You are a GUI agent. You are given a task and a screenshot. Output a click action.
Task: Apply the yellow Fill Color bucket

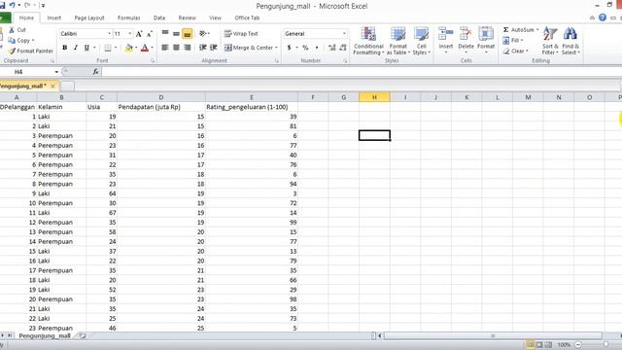tap(129, 48)
